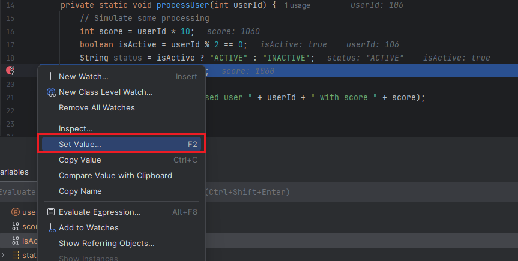Click the binary icon beside score variable
This screenshot has width=518, height=261.
pyautogui.click(x=16, y=226)
